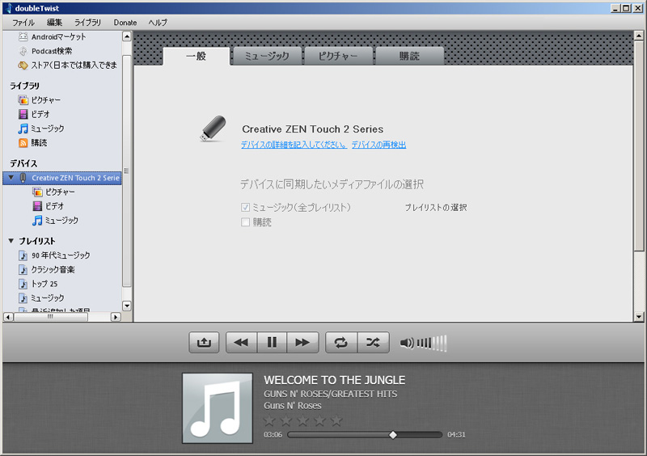Skip to previous track
This screenshot has width=647, height=456.
241,343
